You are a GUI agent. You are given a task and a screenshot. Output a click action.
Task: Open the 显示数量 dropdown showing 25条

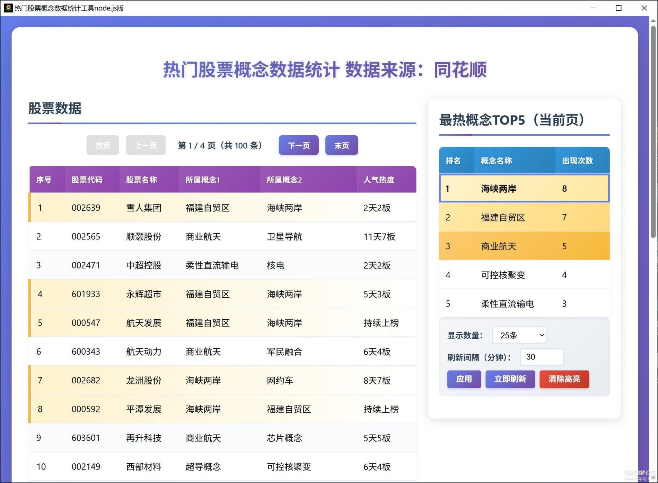click(x=519, y=335)
